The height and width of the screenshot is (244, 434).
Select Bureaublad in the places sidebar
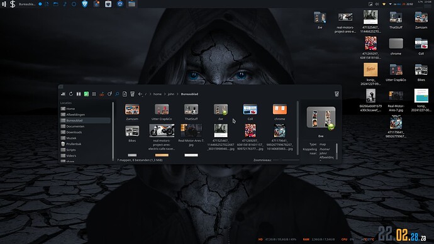(86, 120)
